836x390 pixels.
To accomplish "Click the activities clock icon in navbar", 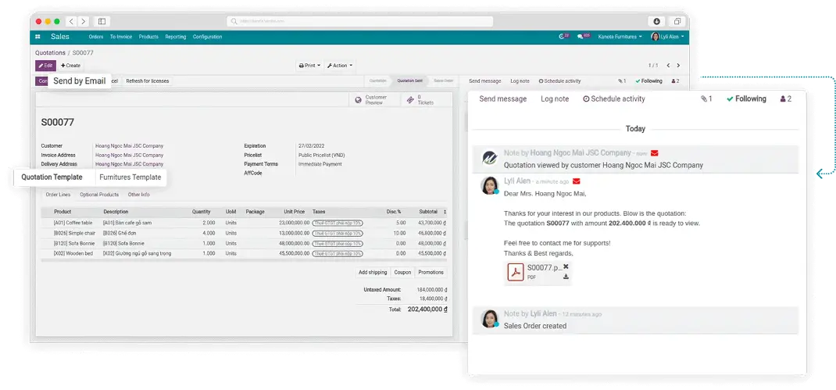I will coord(563,37).
